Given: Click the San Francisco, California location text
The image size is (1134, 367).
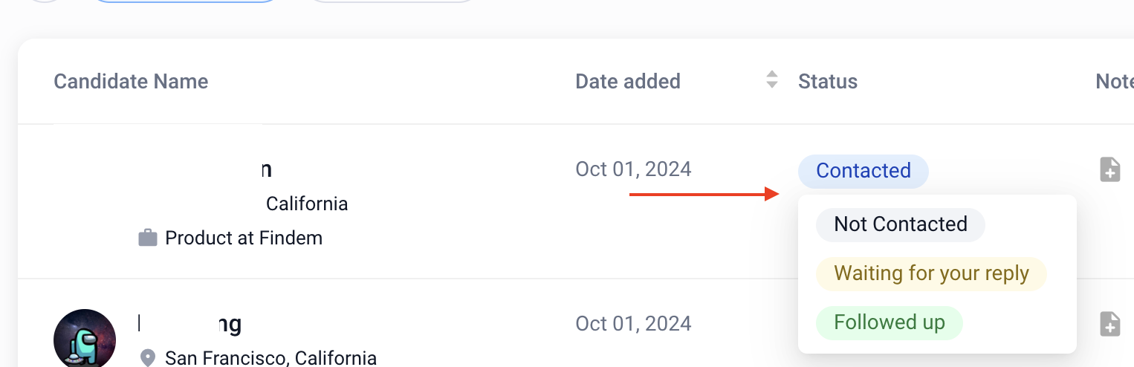Looking at the screenshot, I should (270, 359).
